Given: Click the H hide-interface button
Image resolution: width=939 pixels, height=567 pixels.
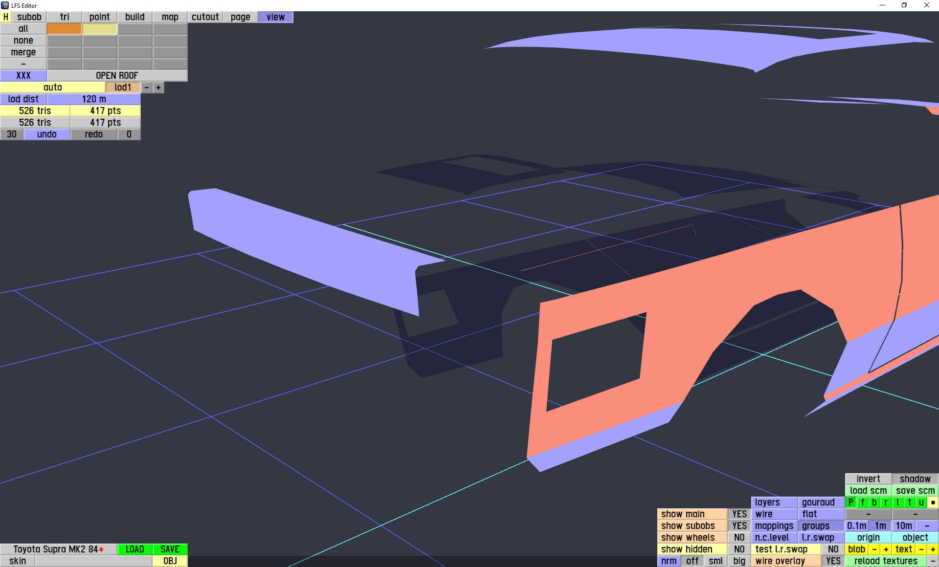Looking at the screenshot, I should [6, 17].
